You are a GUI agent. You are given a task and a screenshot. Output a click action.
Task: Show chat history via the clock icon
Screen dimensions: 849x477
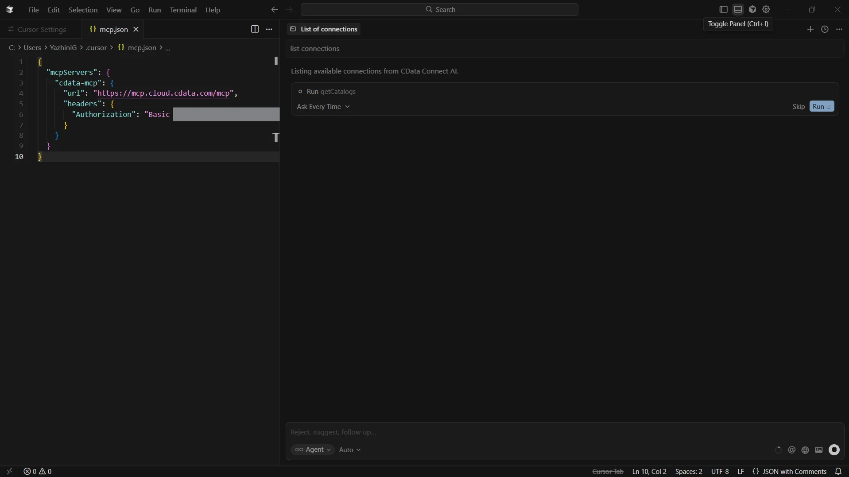click(825, 29)
